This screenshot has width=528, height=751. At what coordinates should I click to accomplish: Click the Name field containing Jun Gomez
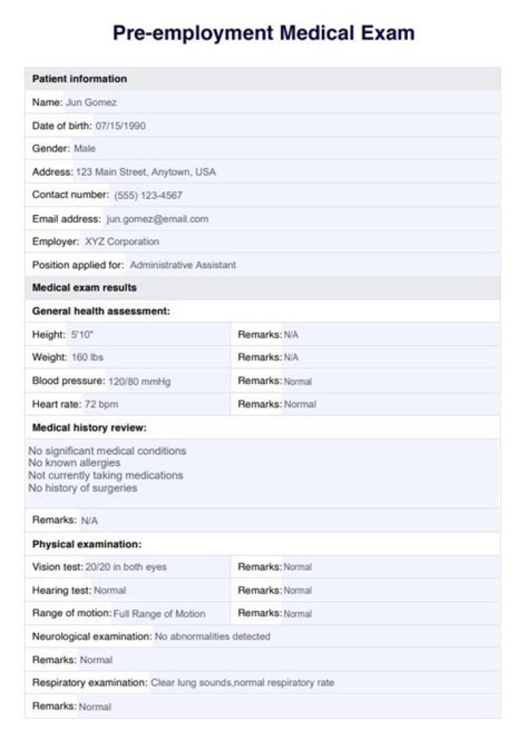91,103
